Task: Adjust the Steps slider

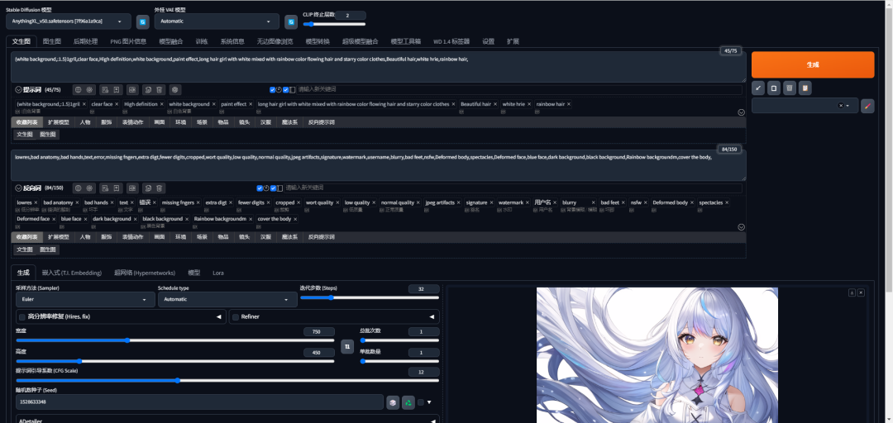Action: pyautogui.click(x=370, y=297)
